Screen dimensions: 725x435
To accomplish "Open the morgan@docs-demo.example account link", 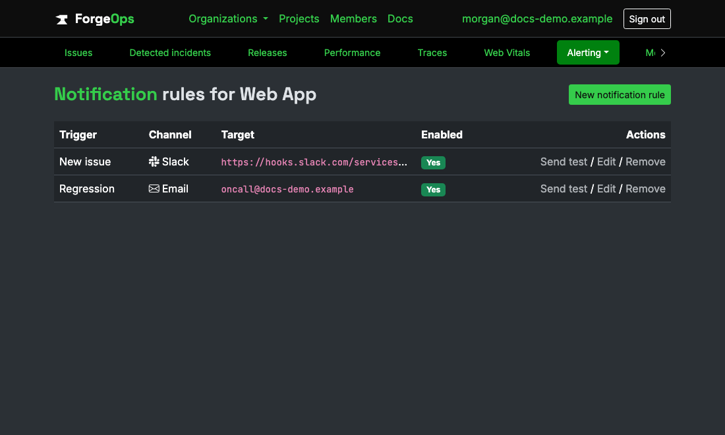I will point(536,18).
